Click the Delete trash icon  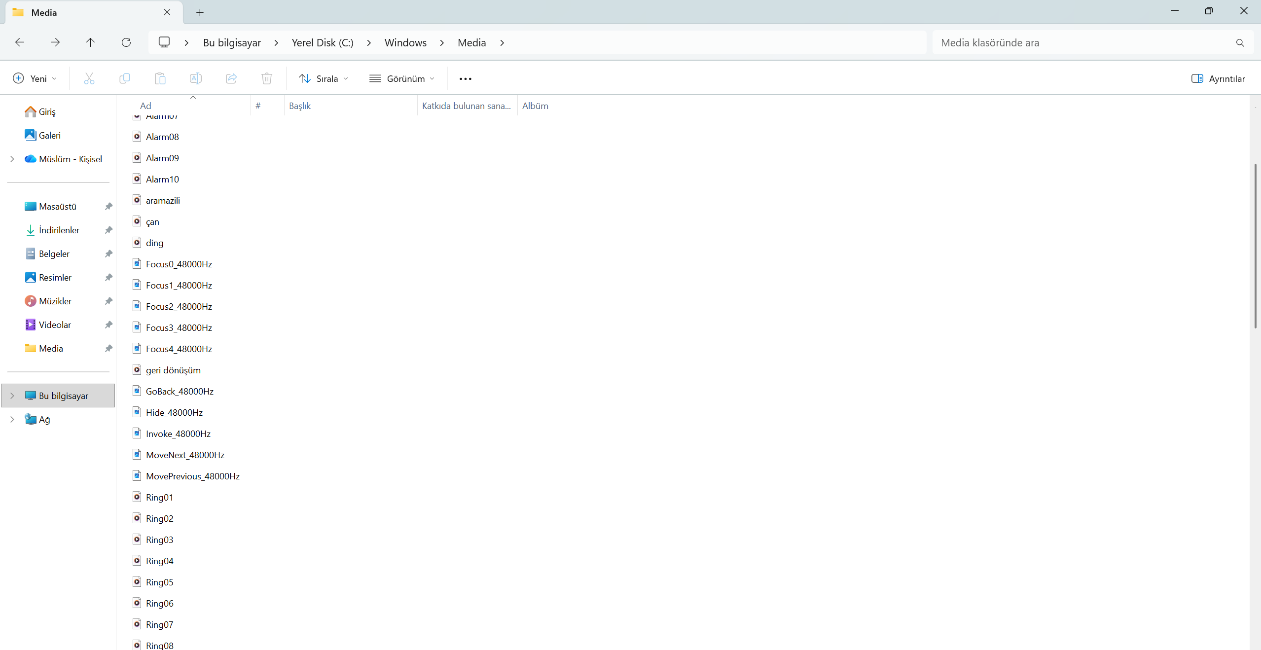(x=267, y=78)
